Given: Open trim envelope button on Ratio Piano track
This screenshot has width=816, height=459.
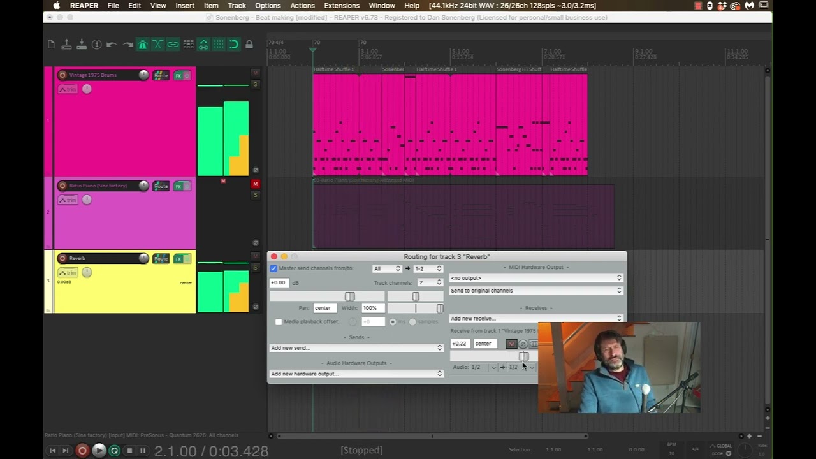Looking at the screenshot, I should point(68,200).
